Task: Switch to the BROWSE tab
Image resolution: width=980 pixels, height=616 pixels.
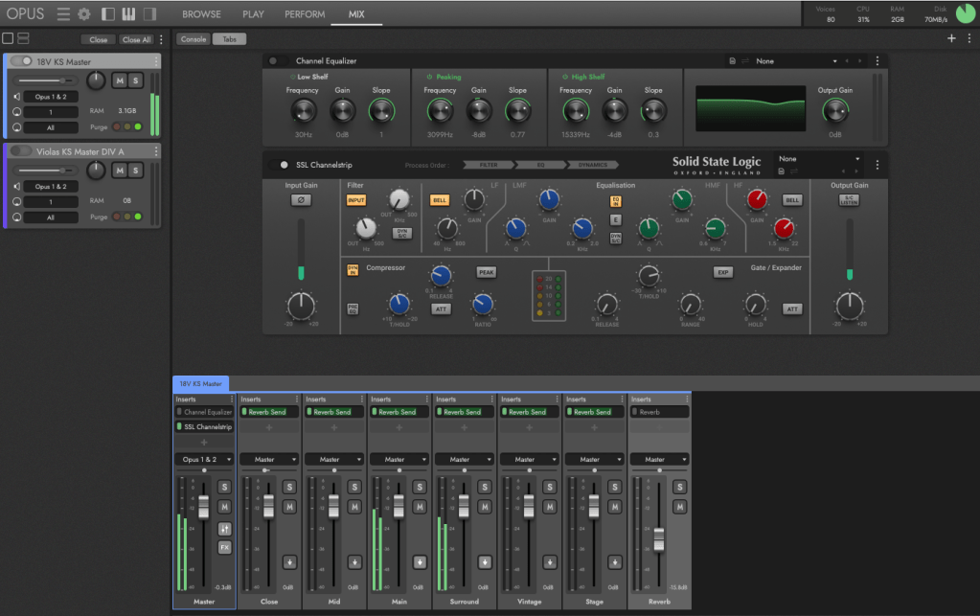Action: [x=201, y=14]
